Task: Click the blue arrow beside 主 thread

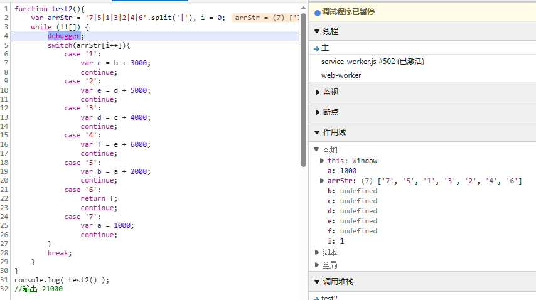Action: click(317, 48)
